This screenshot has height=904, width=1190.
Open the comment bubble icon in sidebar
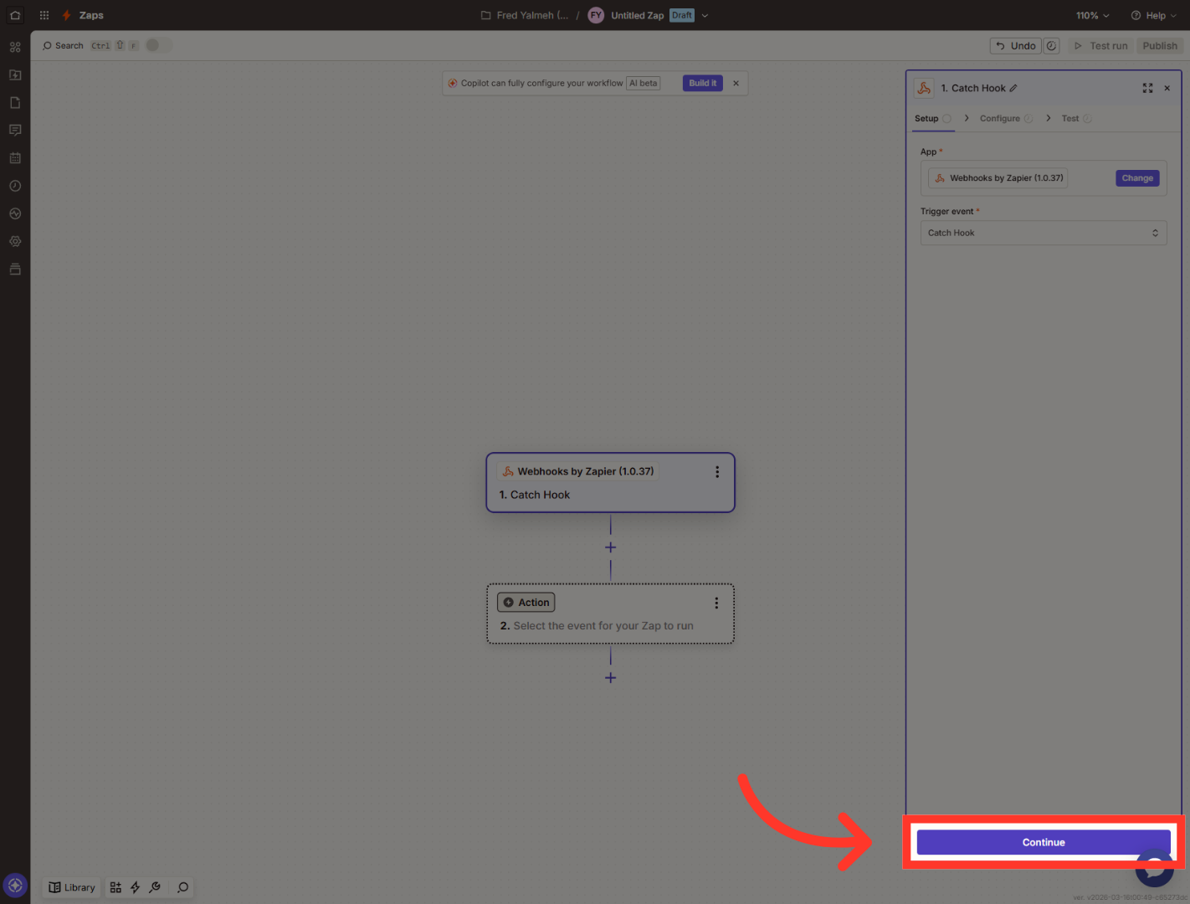point(15,130)
